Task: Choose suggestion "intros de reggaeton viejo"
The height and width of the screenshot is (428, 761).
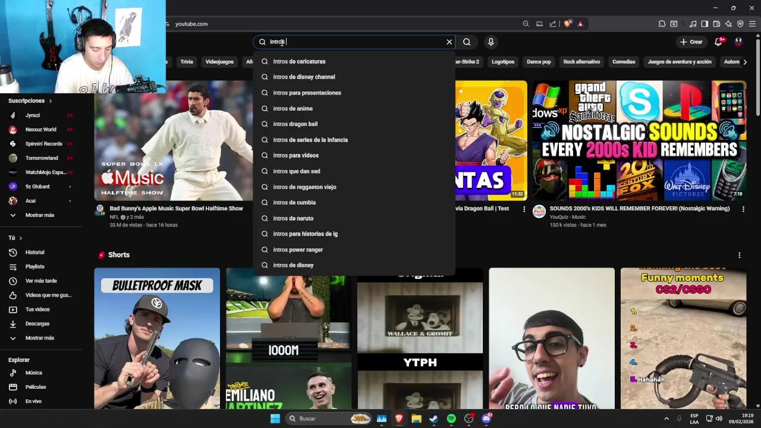Action: click(354, 187)
